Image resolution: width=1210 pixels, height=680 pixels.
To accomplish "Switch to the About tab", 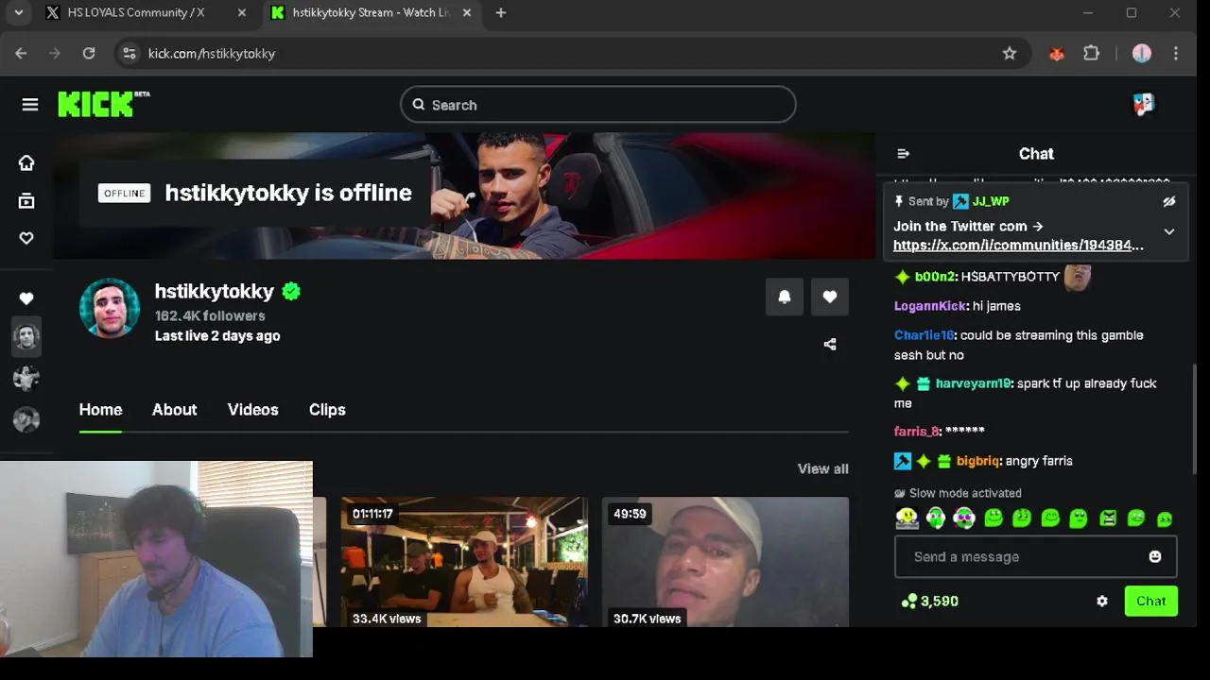I will pos(175,410).
